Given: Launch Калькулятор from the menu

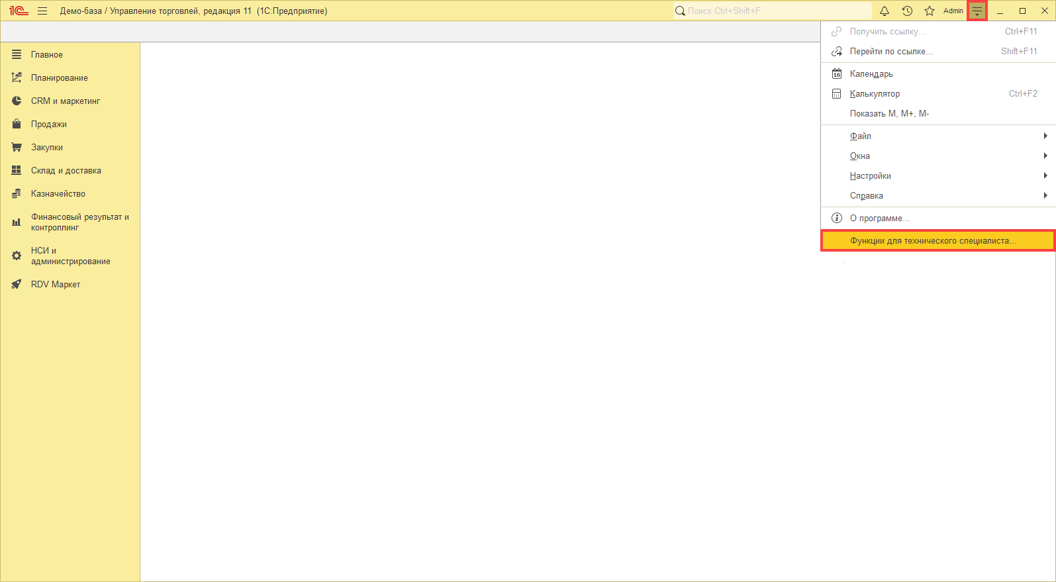Looking at the screenshot, I should (938, 93).
